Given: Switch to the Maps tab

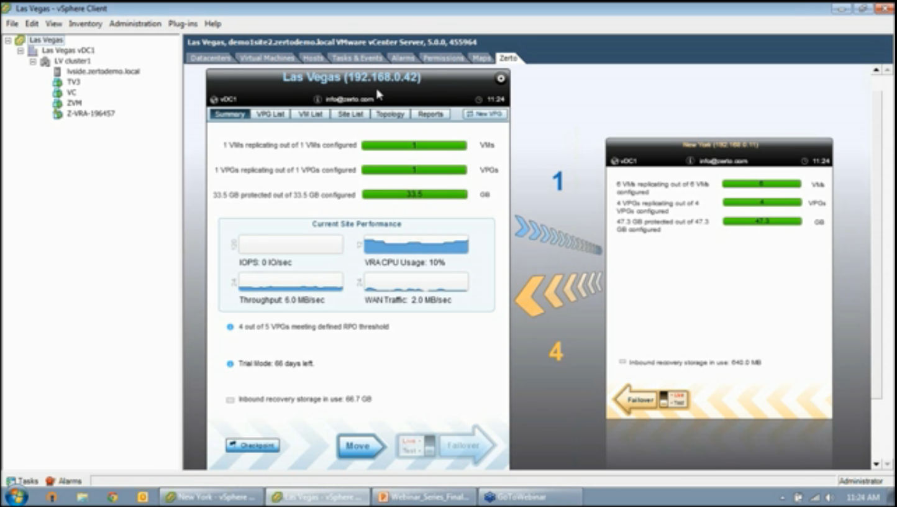Looking at the screenshot, I should (481, 58).
